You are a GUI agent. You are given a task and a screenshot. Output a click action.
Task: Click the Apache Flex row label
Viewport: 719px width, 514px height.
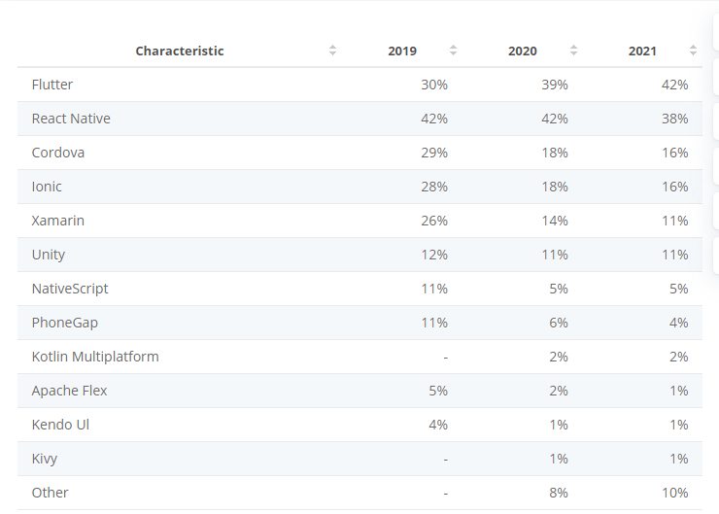coord(69,391)
